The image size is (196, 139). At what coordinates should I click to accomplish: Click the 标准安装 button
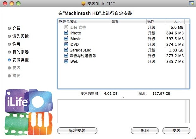click(77, 131)
